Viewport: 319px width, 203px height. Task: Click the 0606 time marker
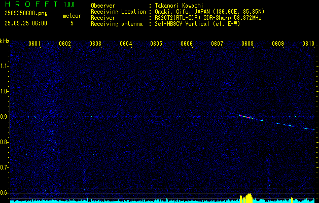(x=187, y=44)
